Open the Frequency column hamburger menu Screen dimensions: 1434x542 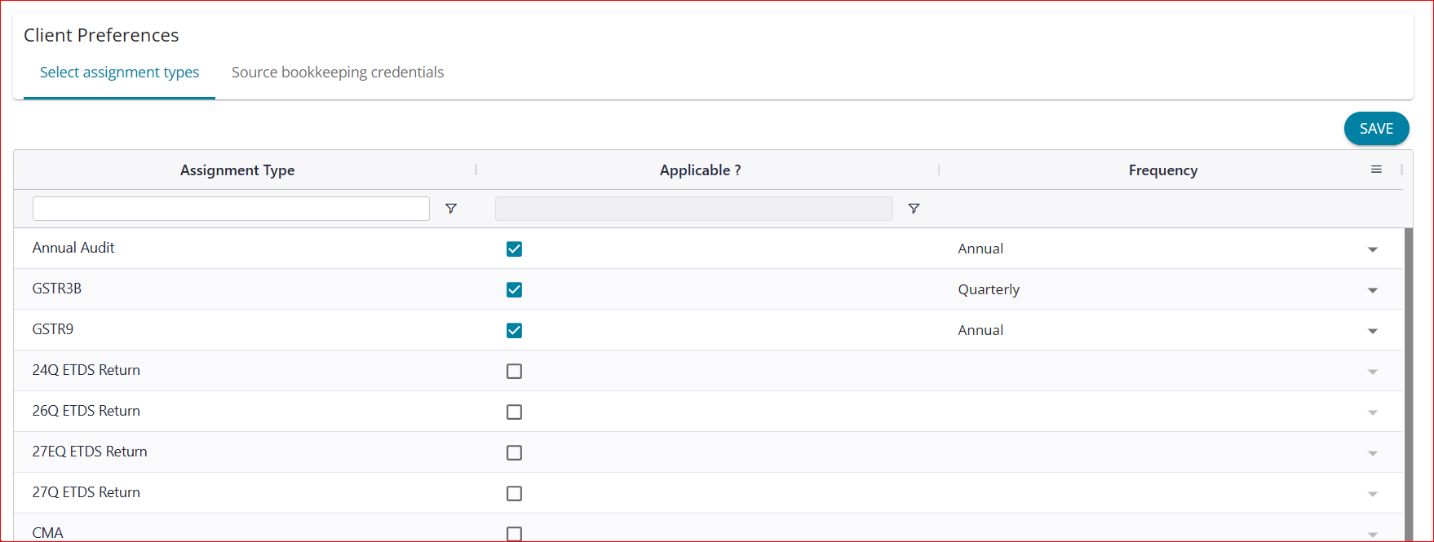coord(1376,170)
